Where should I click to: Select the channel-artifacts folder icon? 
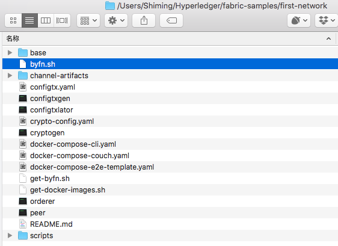[23, 75]
